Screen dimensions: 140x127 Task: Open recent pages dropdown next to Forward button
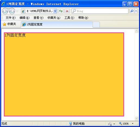pyautogui.click(x=17, y=11)
